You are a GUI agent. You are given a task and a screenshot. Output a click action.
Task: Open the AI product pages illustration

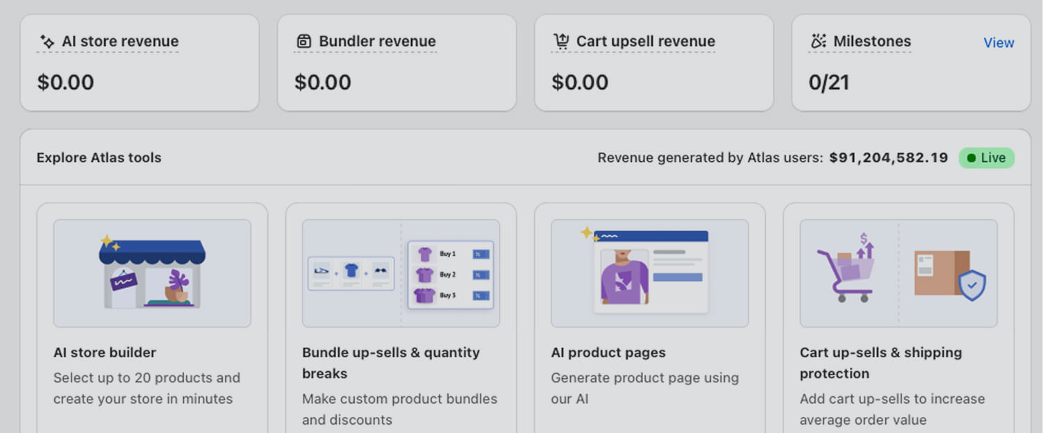point(650,273)
